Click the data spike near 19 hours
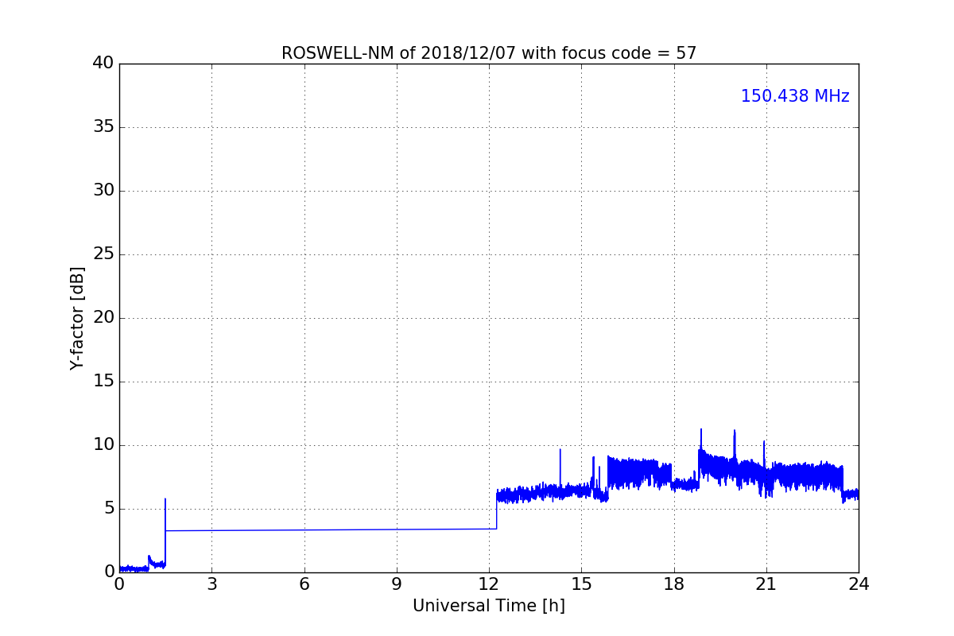Screen dimensions: 954x636 tap(701, 439)
